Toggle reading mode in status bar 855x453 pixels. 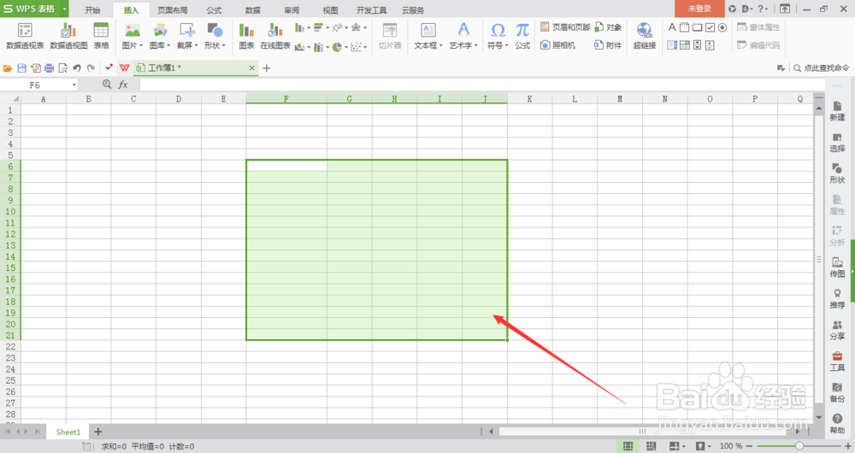pyautogui.click(x=676, y=446)
